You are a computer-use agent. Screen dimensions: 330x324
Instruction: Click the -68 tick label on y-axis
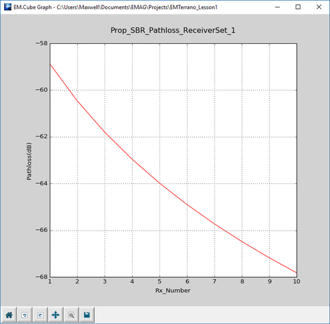click(42, 277)
